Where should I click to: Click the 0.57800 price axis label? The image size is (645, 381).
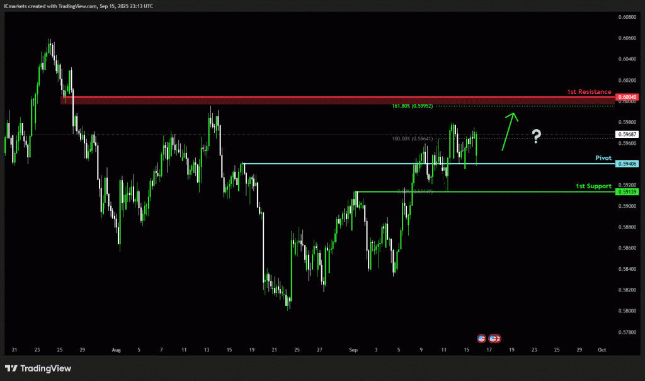[627, 332]
